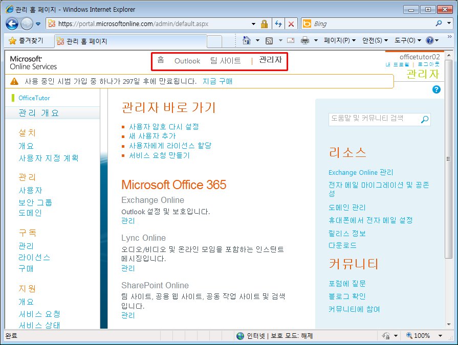
Task: Select 관리 개요 in the sidebar
Action: [39, 113]
